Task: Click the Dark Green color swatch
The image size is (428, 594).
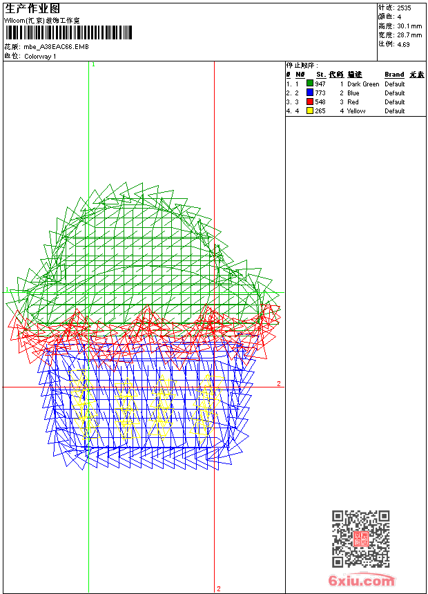Action: pyautogui.click(x=310, y=84)
